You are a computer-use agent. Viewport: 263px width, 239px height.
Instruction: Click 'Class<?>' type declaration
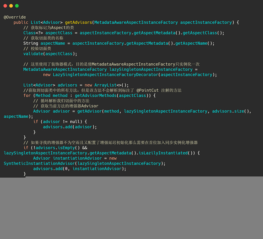click(x=33, y=33)
